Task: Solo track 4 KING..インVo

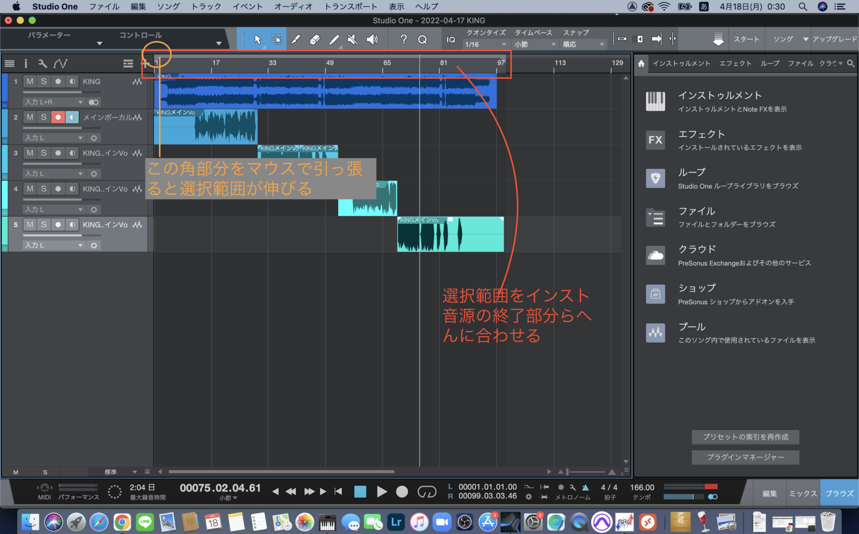Action: [43, 189]
